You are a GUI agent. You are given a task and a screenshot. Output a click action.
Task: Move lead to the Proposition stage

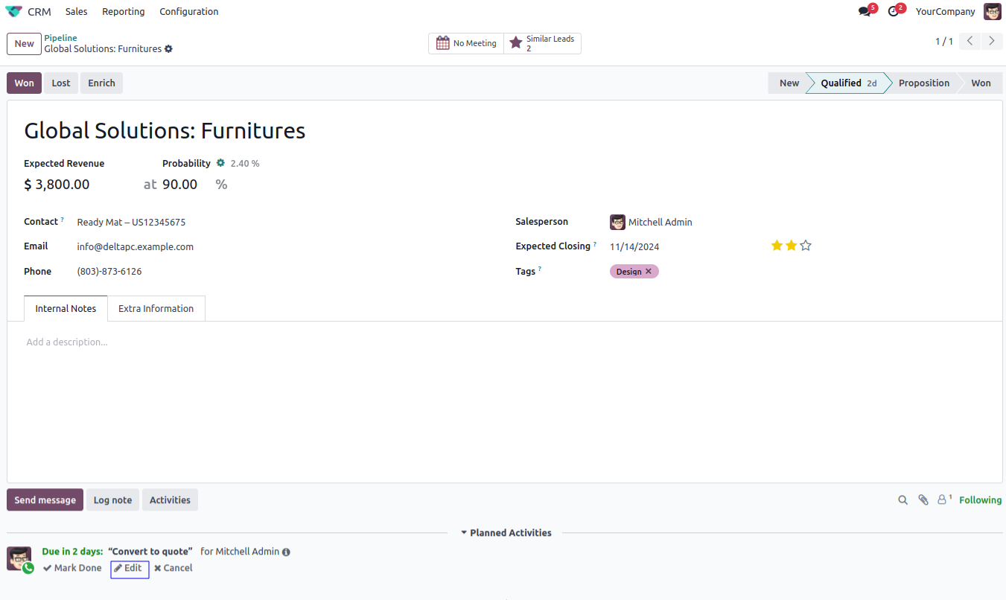pyautogui.click(x=923, y=83)
